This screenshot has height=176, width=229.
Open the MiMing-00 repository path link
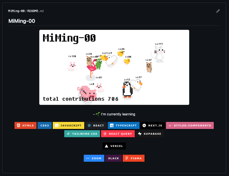16,11
